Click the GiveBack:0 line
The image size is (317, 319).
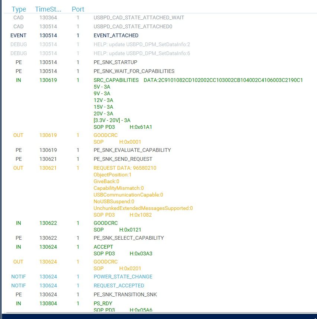click(x=106, y=182)
